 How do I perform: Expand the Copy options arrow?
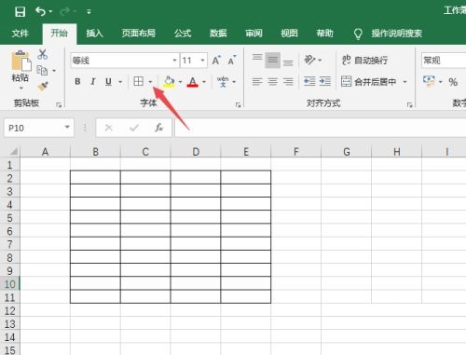(54, 71)
